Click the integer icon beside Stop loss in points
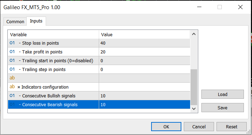The image size is (252, 135). click(12, 43)
